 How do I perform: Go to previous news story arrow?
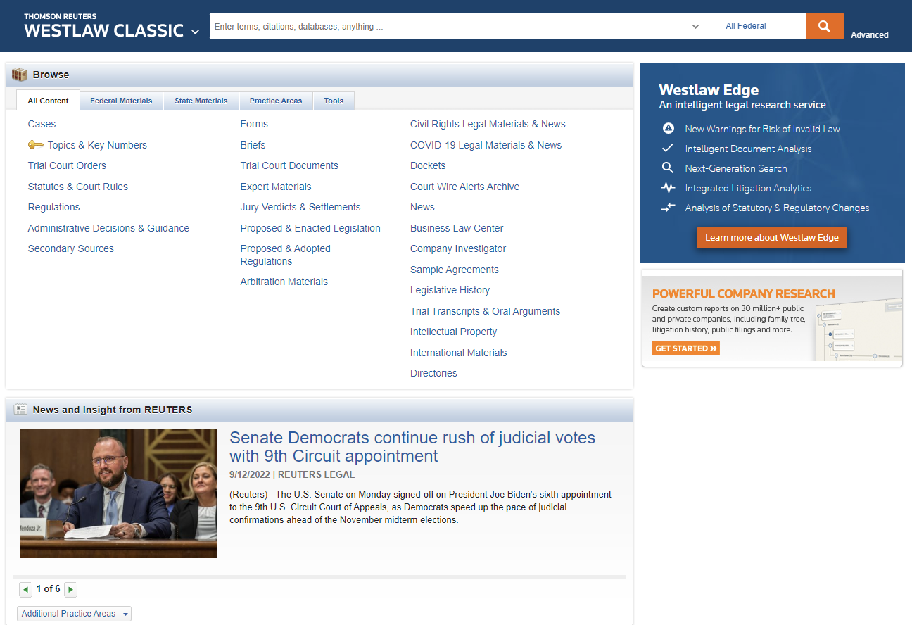coord(25,589)
